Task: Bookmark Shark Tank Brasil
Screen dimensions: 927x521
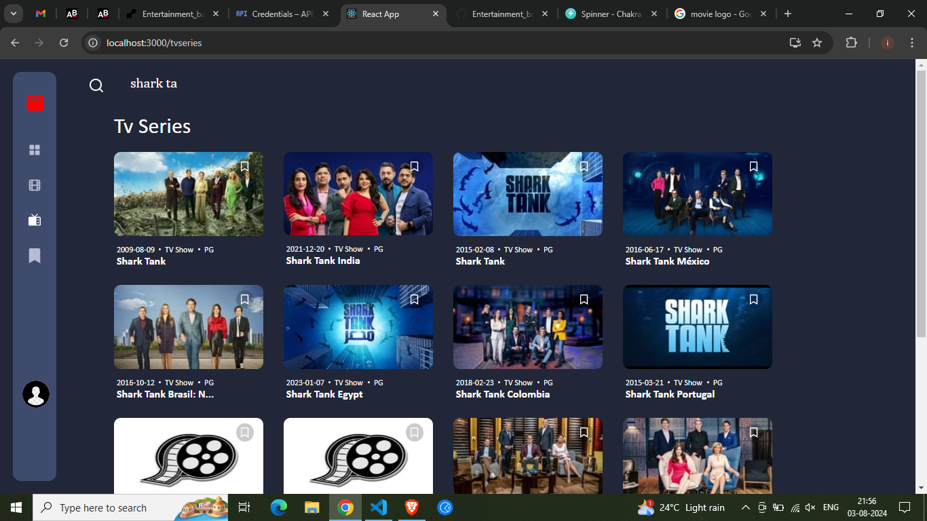Action: pyautogui.click(x=245, y=299)
